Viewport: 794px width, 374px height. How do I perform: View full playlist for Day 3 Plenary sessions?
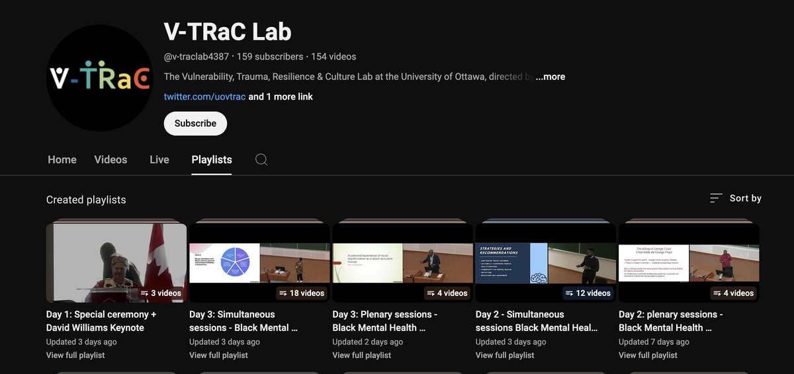pos(362,355)
